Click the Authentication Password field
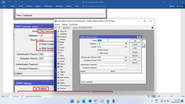The width and height of the screenshot is (185, 104). pos(112,65)
